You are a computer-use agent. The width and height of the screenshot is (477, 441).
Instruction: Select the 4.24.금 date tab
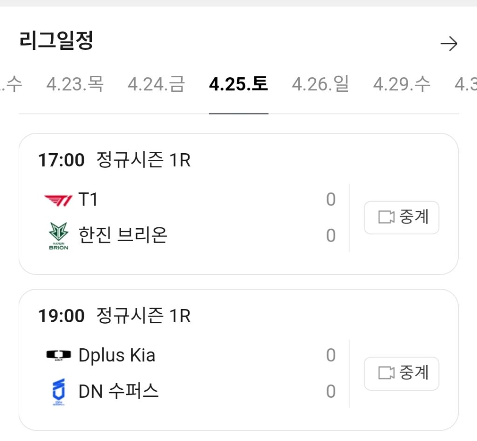(x=156, y=84)
